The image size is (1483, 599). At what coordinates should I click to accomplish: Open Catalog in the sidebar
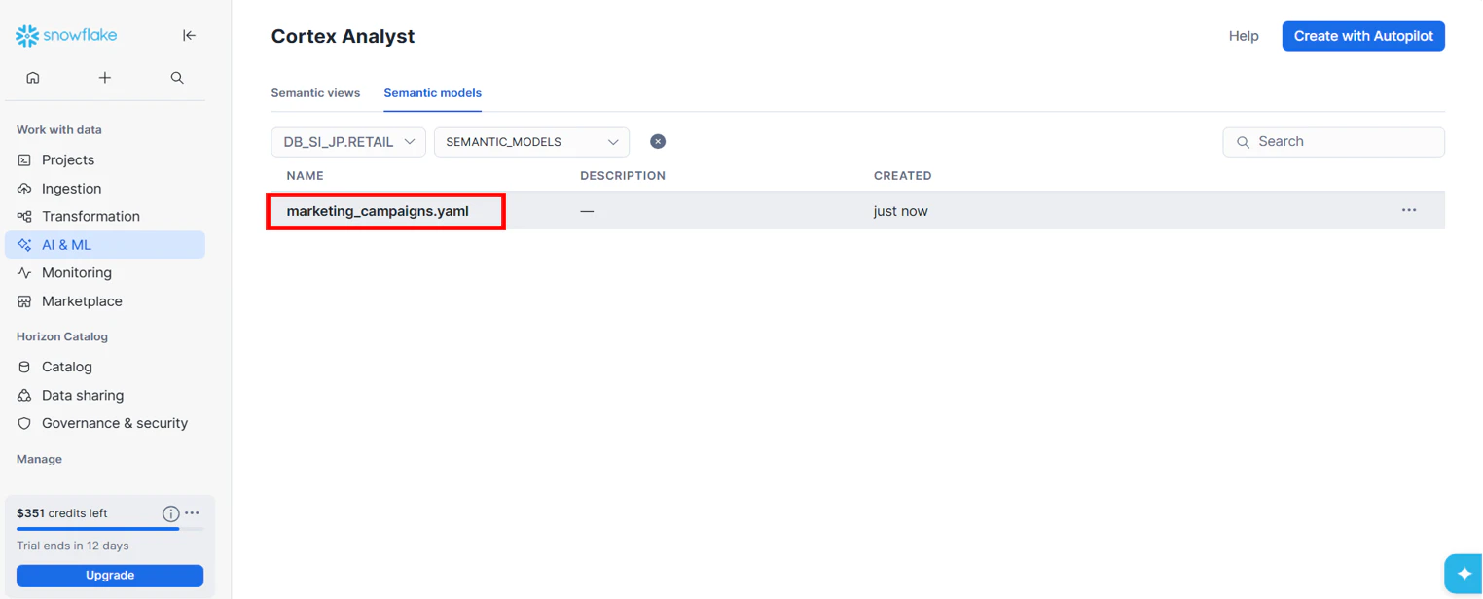coord(105,367)
